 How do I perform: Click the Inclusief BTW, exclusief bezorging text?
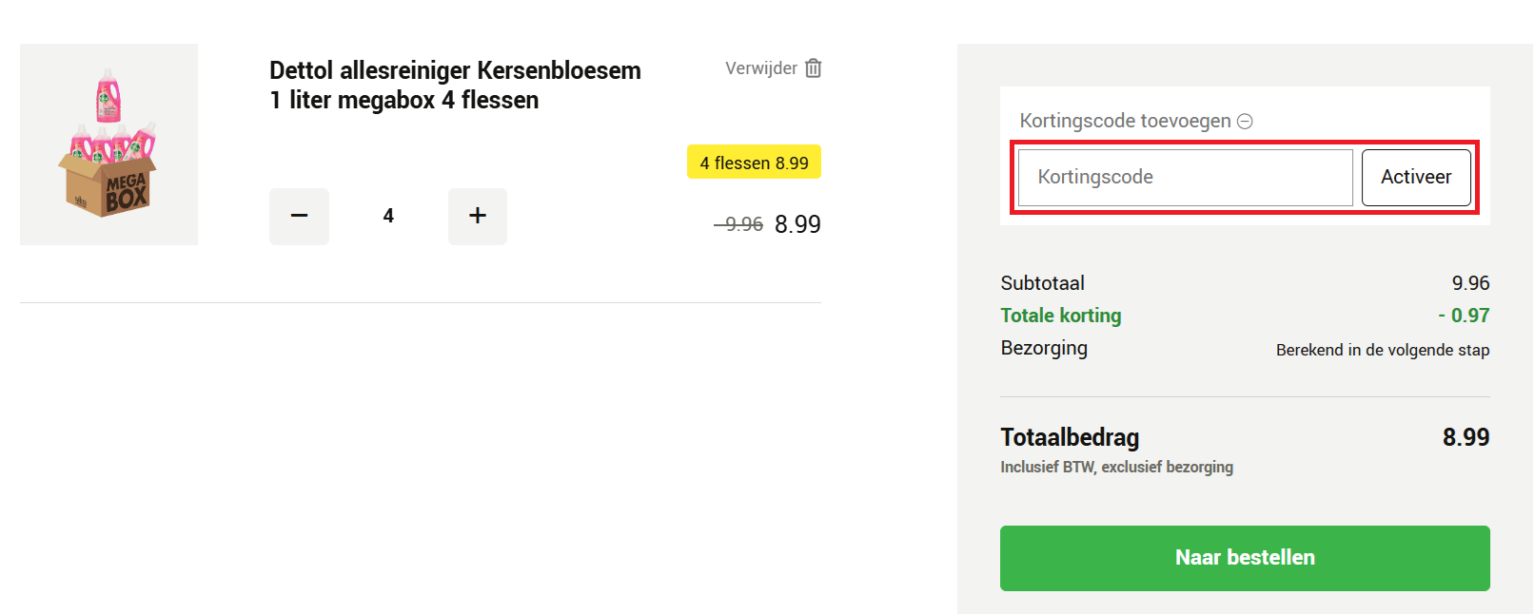click(x=1116, y=467)
